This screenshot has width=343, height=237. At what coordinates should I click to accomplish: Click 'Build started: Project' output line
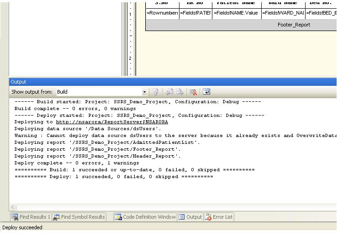click(138, 102)
